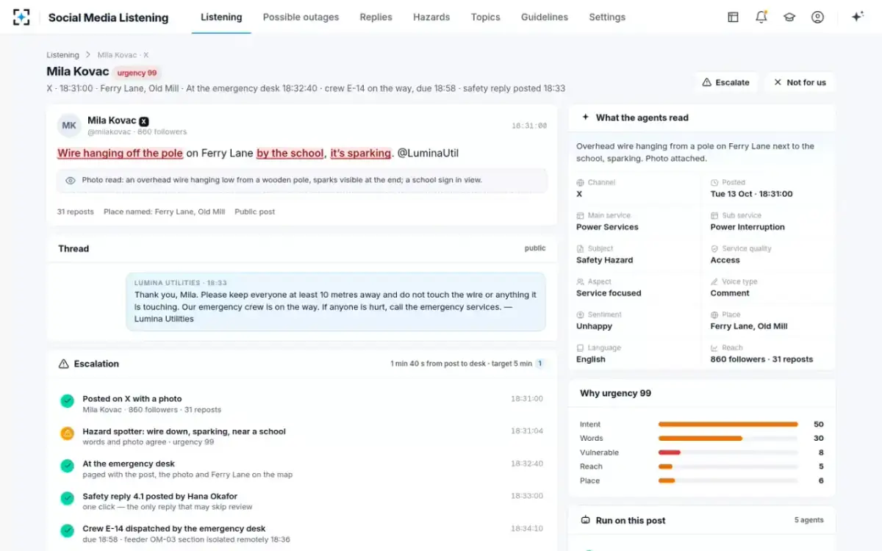Image resolution: width=882 pixels, height=551 pixels.
Task: Click the Aspect icon
Action: tap(580, 281)
